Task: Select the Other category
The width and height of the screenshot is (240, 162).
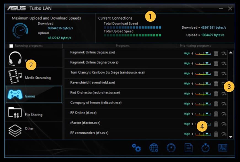Action: coord(34,131)
